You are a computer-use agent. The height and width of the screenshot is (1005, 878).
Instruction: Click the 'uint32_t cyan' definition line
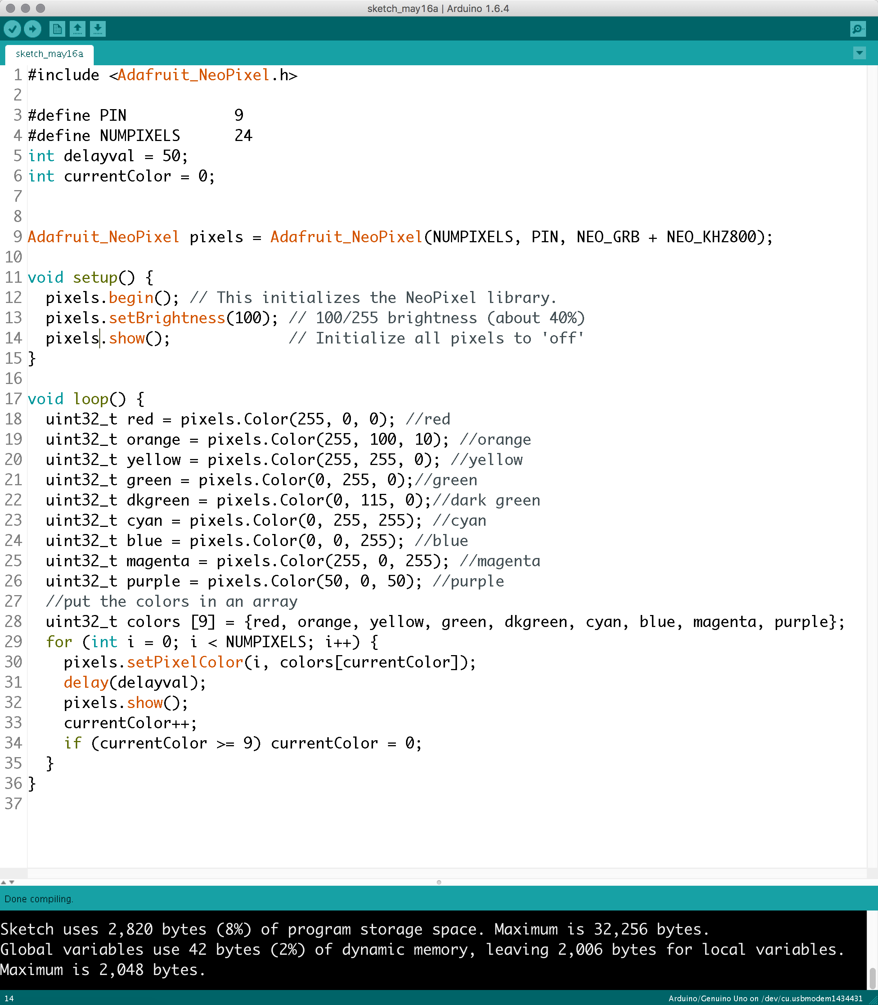[x=266, y=520]
